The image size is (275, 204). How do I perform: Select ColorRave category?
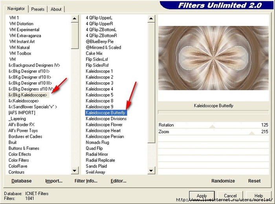pyautogui.click(x=18, y=166)
